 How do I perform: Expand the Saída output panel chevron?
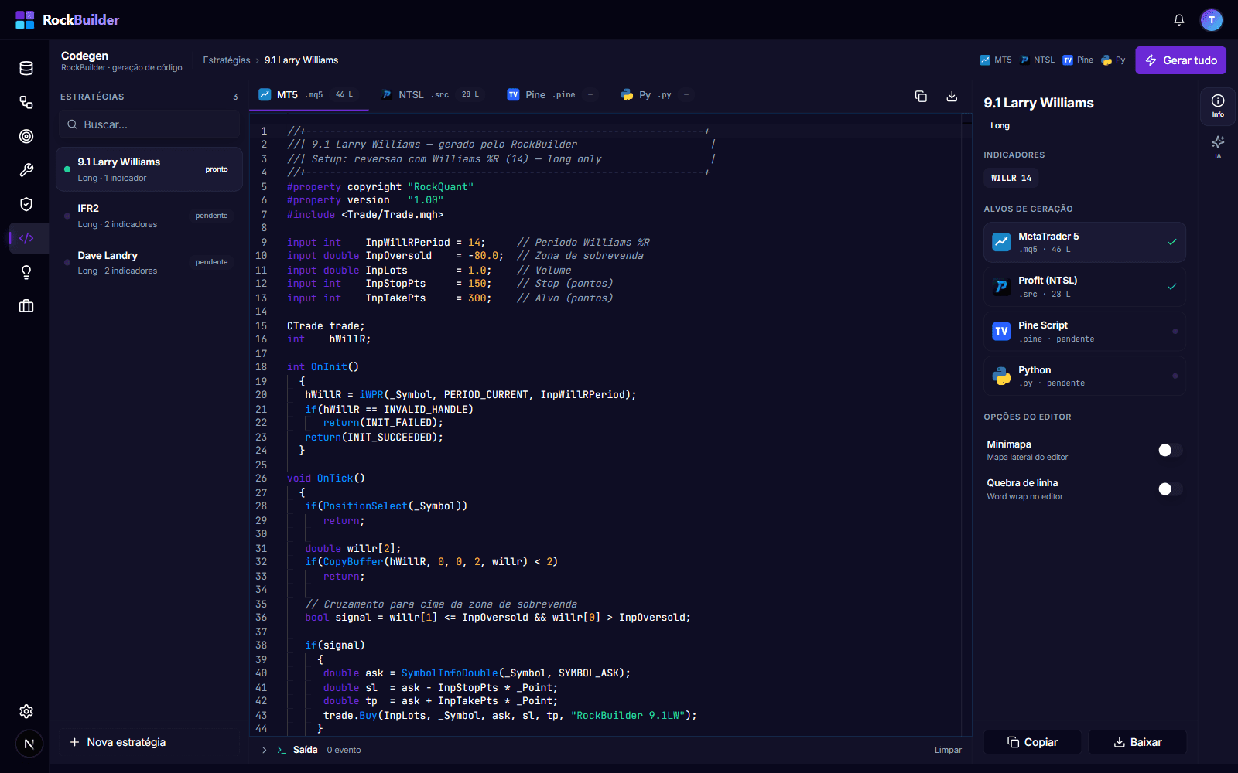coord(265,751)
